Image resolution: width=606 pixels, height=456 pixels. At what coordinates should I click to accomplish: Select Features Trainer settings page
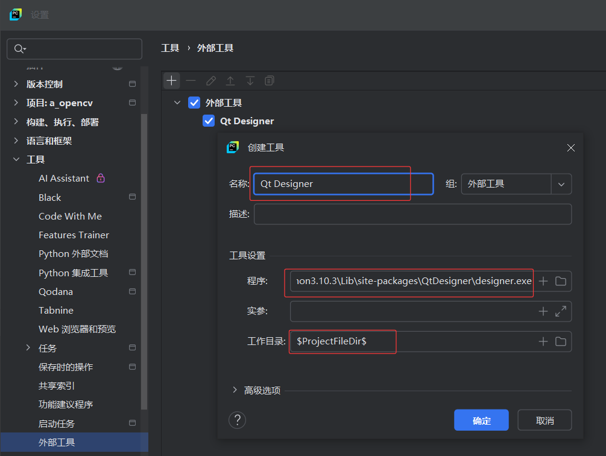[x=74, y=235]
